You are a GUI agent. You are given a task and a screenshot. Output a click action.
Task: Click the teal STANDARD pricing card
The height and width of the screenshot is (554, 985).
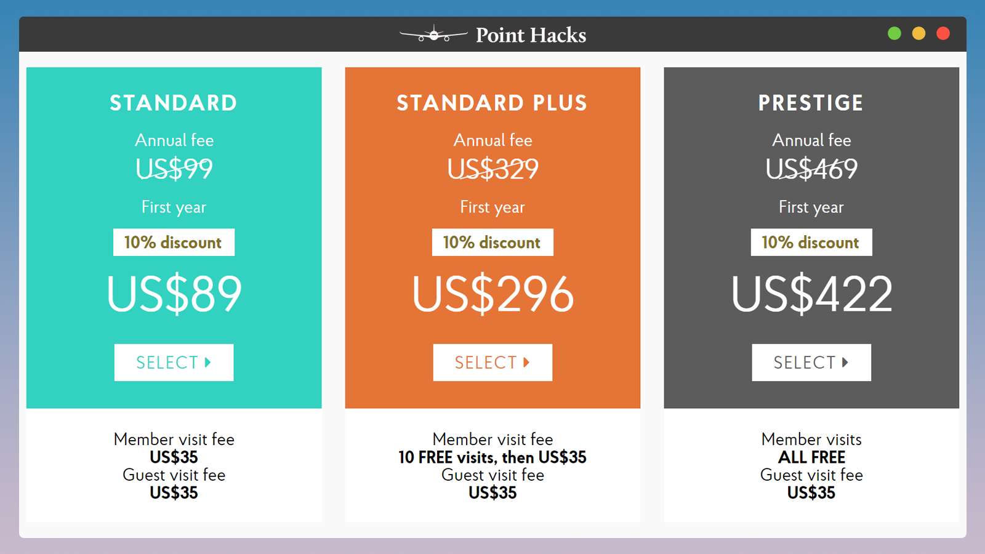[x=174, y=237]
